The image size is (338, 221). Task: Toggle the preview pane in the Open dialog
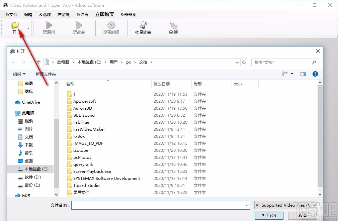click(303, 74)
